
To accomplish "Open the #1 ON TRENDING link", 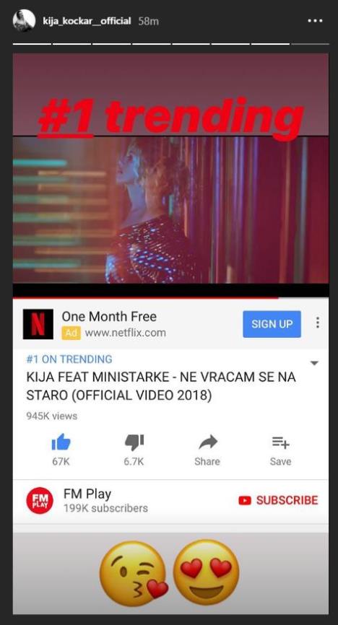I will click(x=69, y=359).
